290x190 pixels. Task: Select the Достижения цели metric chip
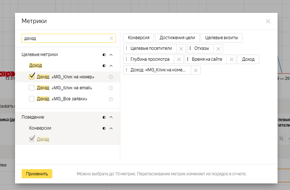click(x=177, y=38)
